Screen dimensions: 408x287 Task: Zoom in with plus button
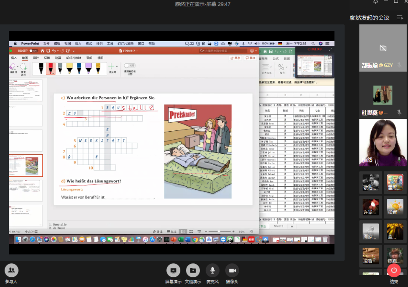[x=233, y=231]
